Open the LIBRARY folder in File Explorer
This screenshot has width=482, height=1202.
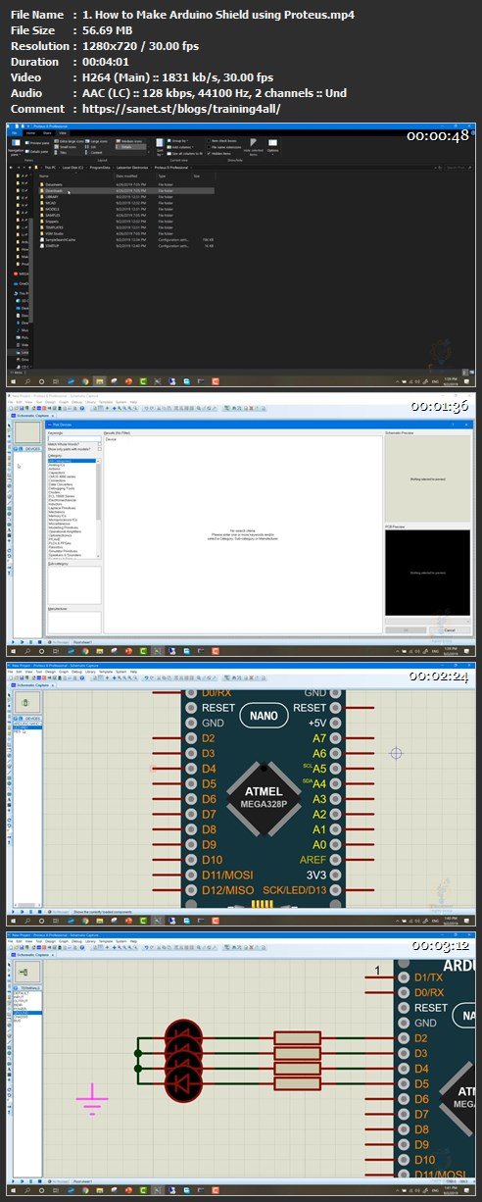(53, 196)
